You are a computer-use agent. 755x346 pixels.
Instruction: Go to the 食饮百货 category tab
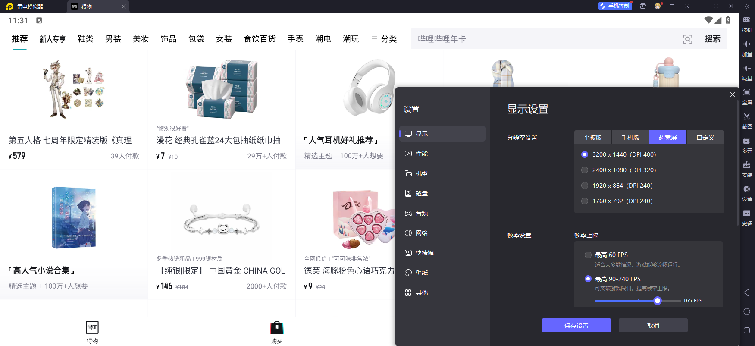point(260,39)
